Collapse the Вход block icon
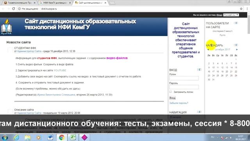This screenshot has width=250, height=141. [199, 70]
